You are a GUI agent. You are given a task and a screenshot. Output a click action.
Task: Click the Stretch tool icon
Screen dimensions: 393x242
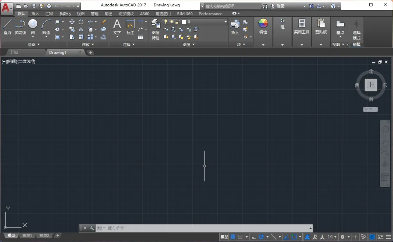click(x=72, y=37)
